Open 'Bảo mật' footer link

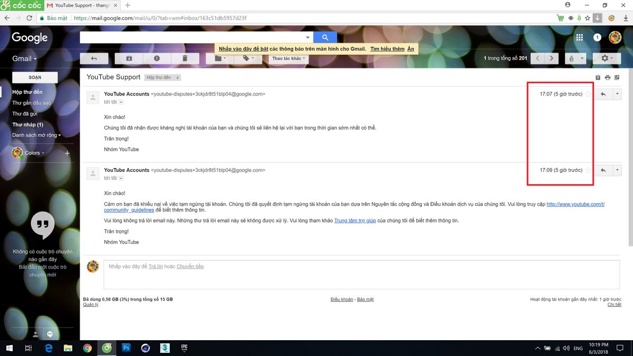(x=365, y=299)
